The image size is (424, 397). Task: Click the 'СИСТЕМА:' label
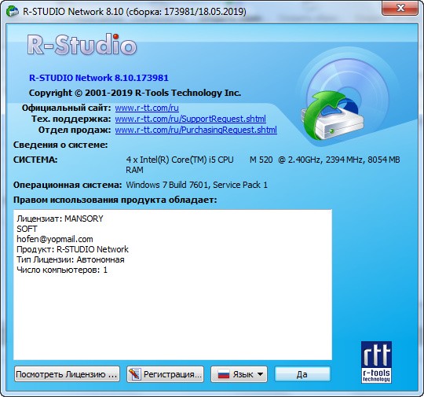[35, 160]
